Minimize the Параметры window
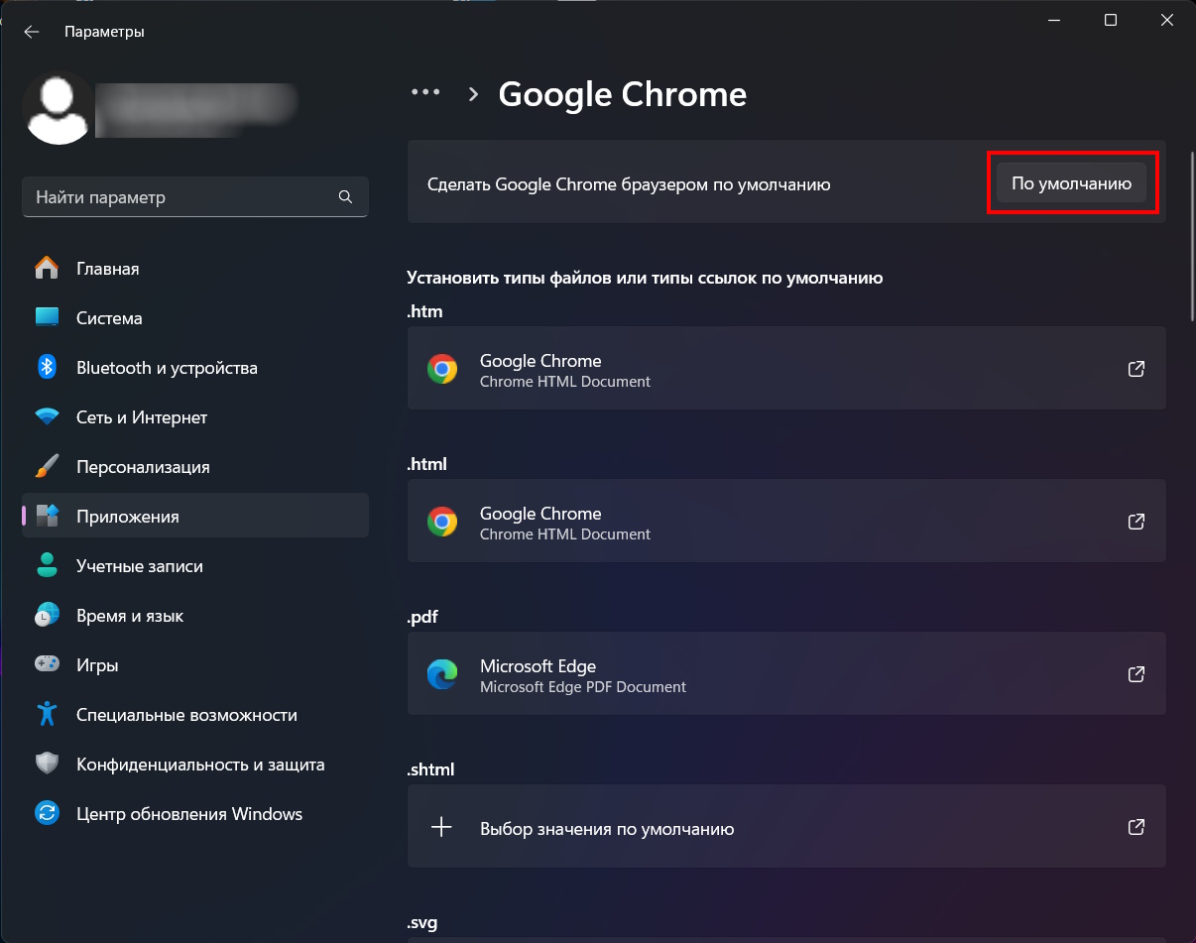 (1054, 20)
